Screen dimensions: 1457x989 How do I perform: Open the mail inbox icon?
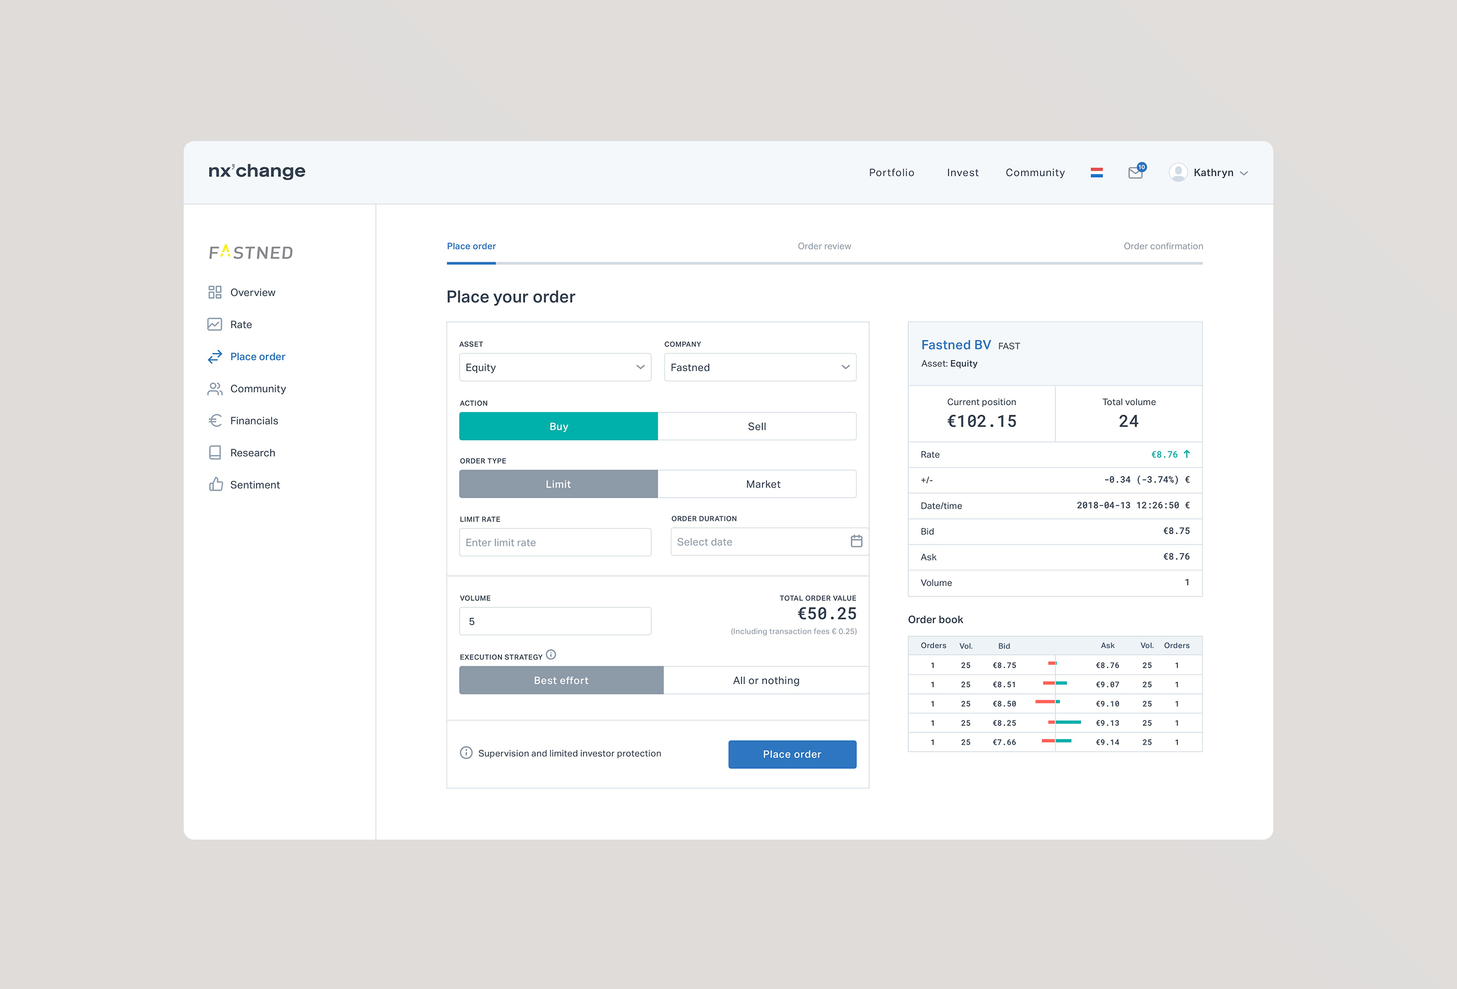1135,173
